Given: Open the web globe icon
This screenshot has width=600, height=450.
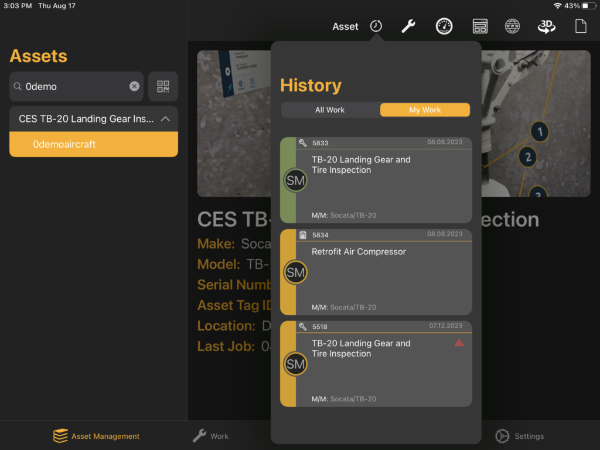Looking at the screenshot, I should point(512,26).
